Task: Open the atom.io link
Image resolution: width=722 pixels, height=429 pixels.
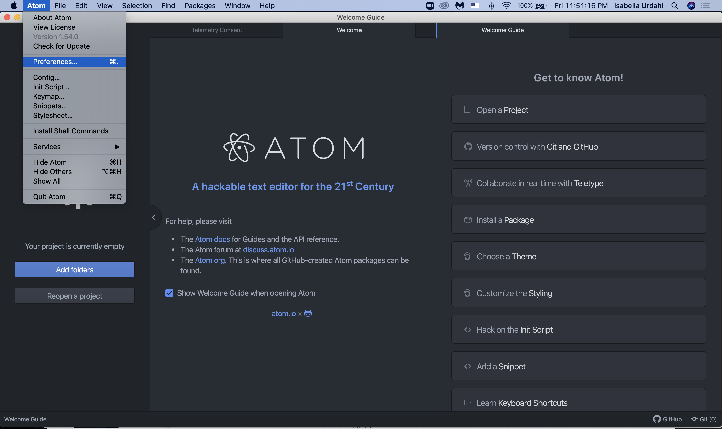Action: pos(284,314)
